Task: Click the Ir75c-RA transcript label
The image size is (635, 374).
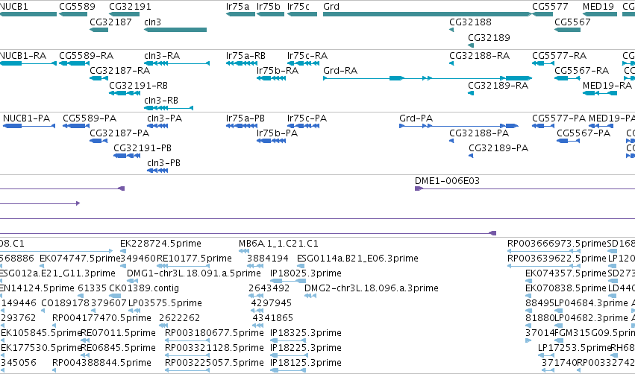Action: point(307,55)
